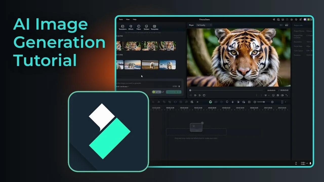This screenshot has height=182, width=324.
Task: Click the Stop button
Action: [x=204, y=95]
